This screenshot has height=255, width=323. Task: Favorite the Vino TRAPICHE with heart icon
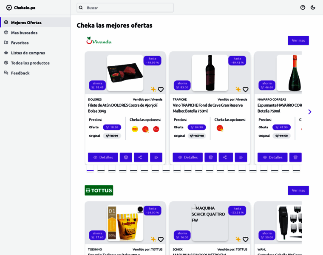(245, 90)
